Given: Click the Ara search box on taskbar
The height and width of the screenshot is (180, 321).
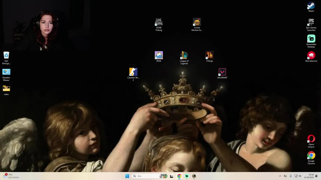Looking at the screenshot, I should tap(150, 176).
